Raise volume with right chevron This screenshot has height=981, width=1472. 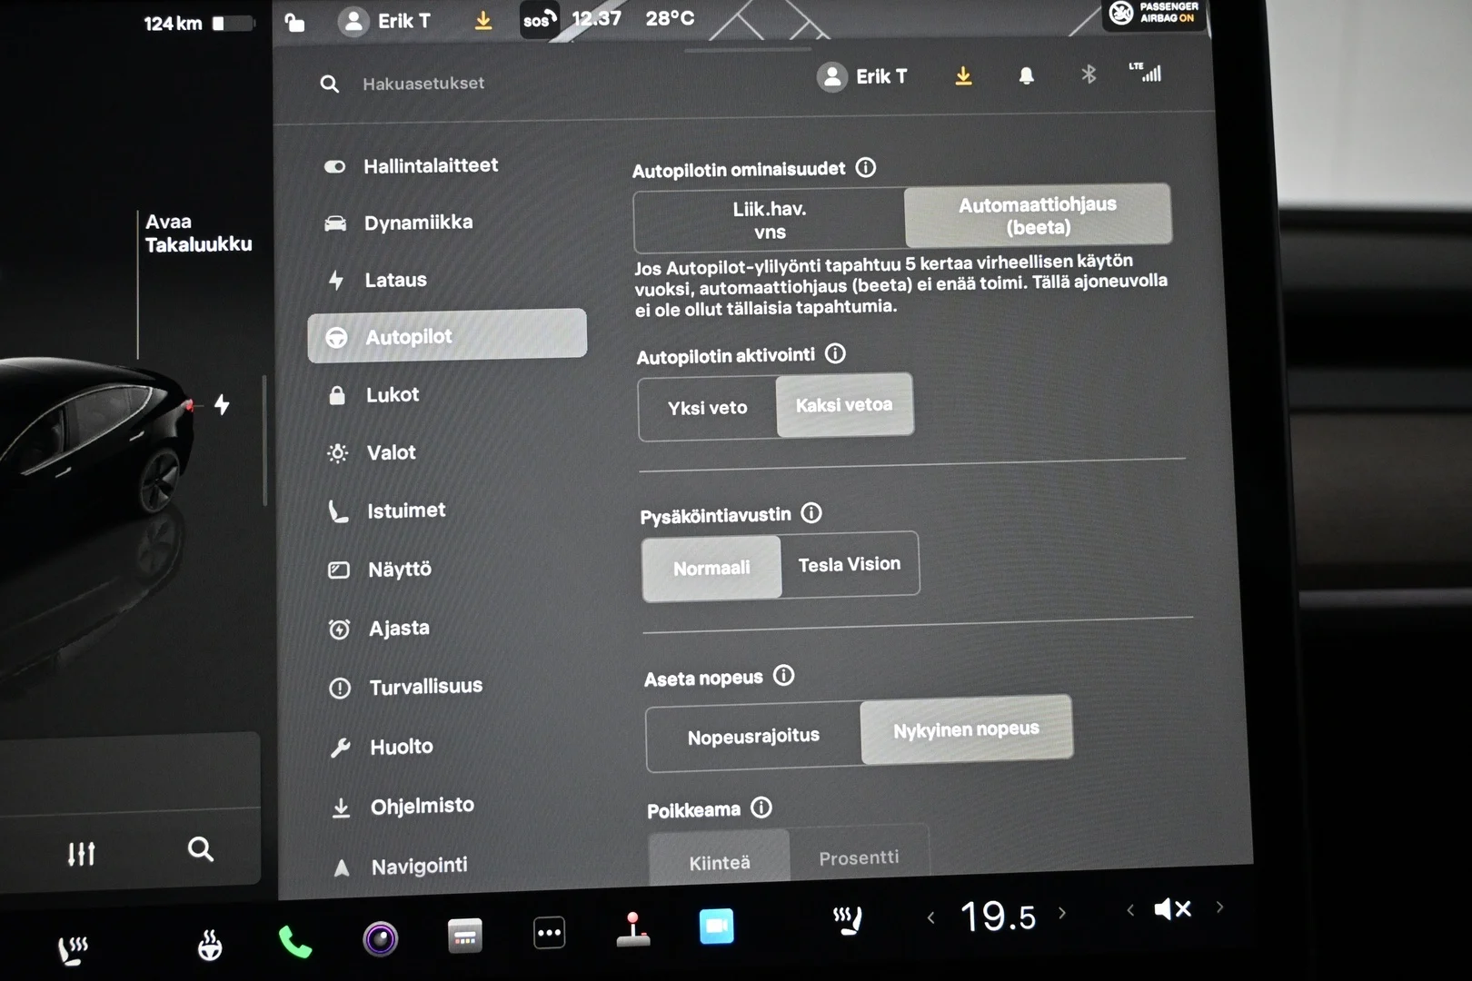[x=1219, y=907]
